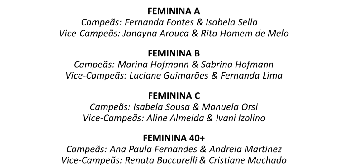Select the name Andreia Martinez
Viewport: 348px width, 166px height.
[x=245, y=149]
